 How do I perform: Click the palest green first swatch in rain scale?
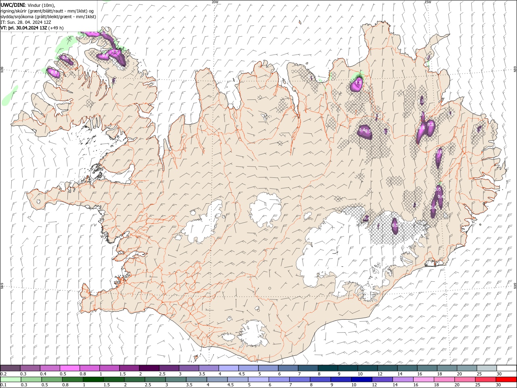[11, 380]
